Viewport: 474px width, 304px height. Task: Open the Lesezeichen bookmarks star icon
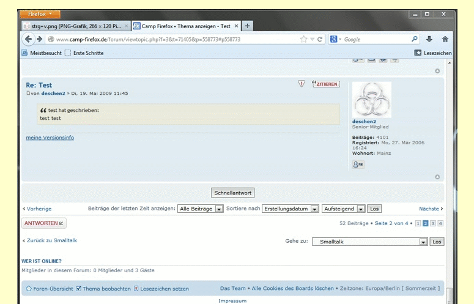click(x=418, y=53)
